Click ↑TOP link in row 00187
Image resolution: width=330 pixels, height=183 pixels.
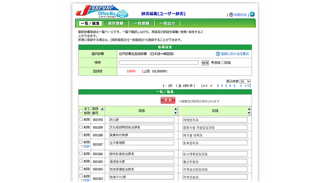[x=85, y=146]
